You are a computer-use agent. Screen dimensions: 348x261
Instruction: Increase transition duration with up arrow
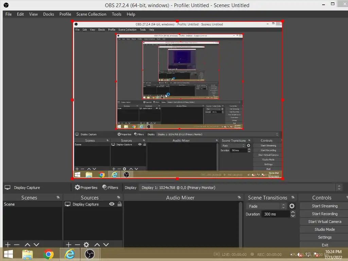point(293,212)
